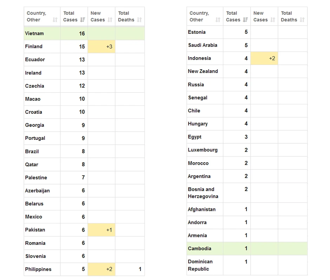Click the Philippines total deaths value
The height and width of the screenshot is (280, 330).
coord(140,269)
